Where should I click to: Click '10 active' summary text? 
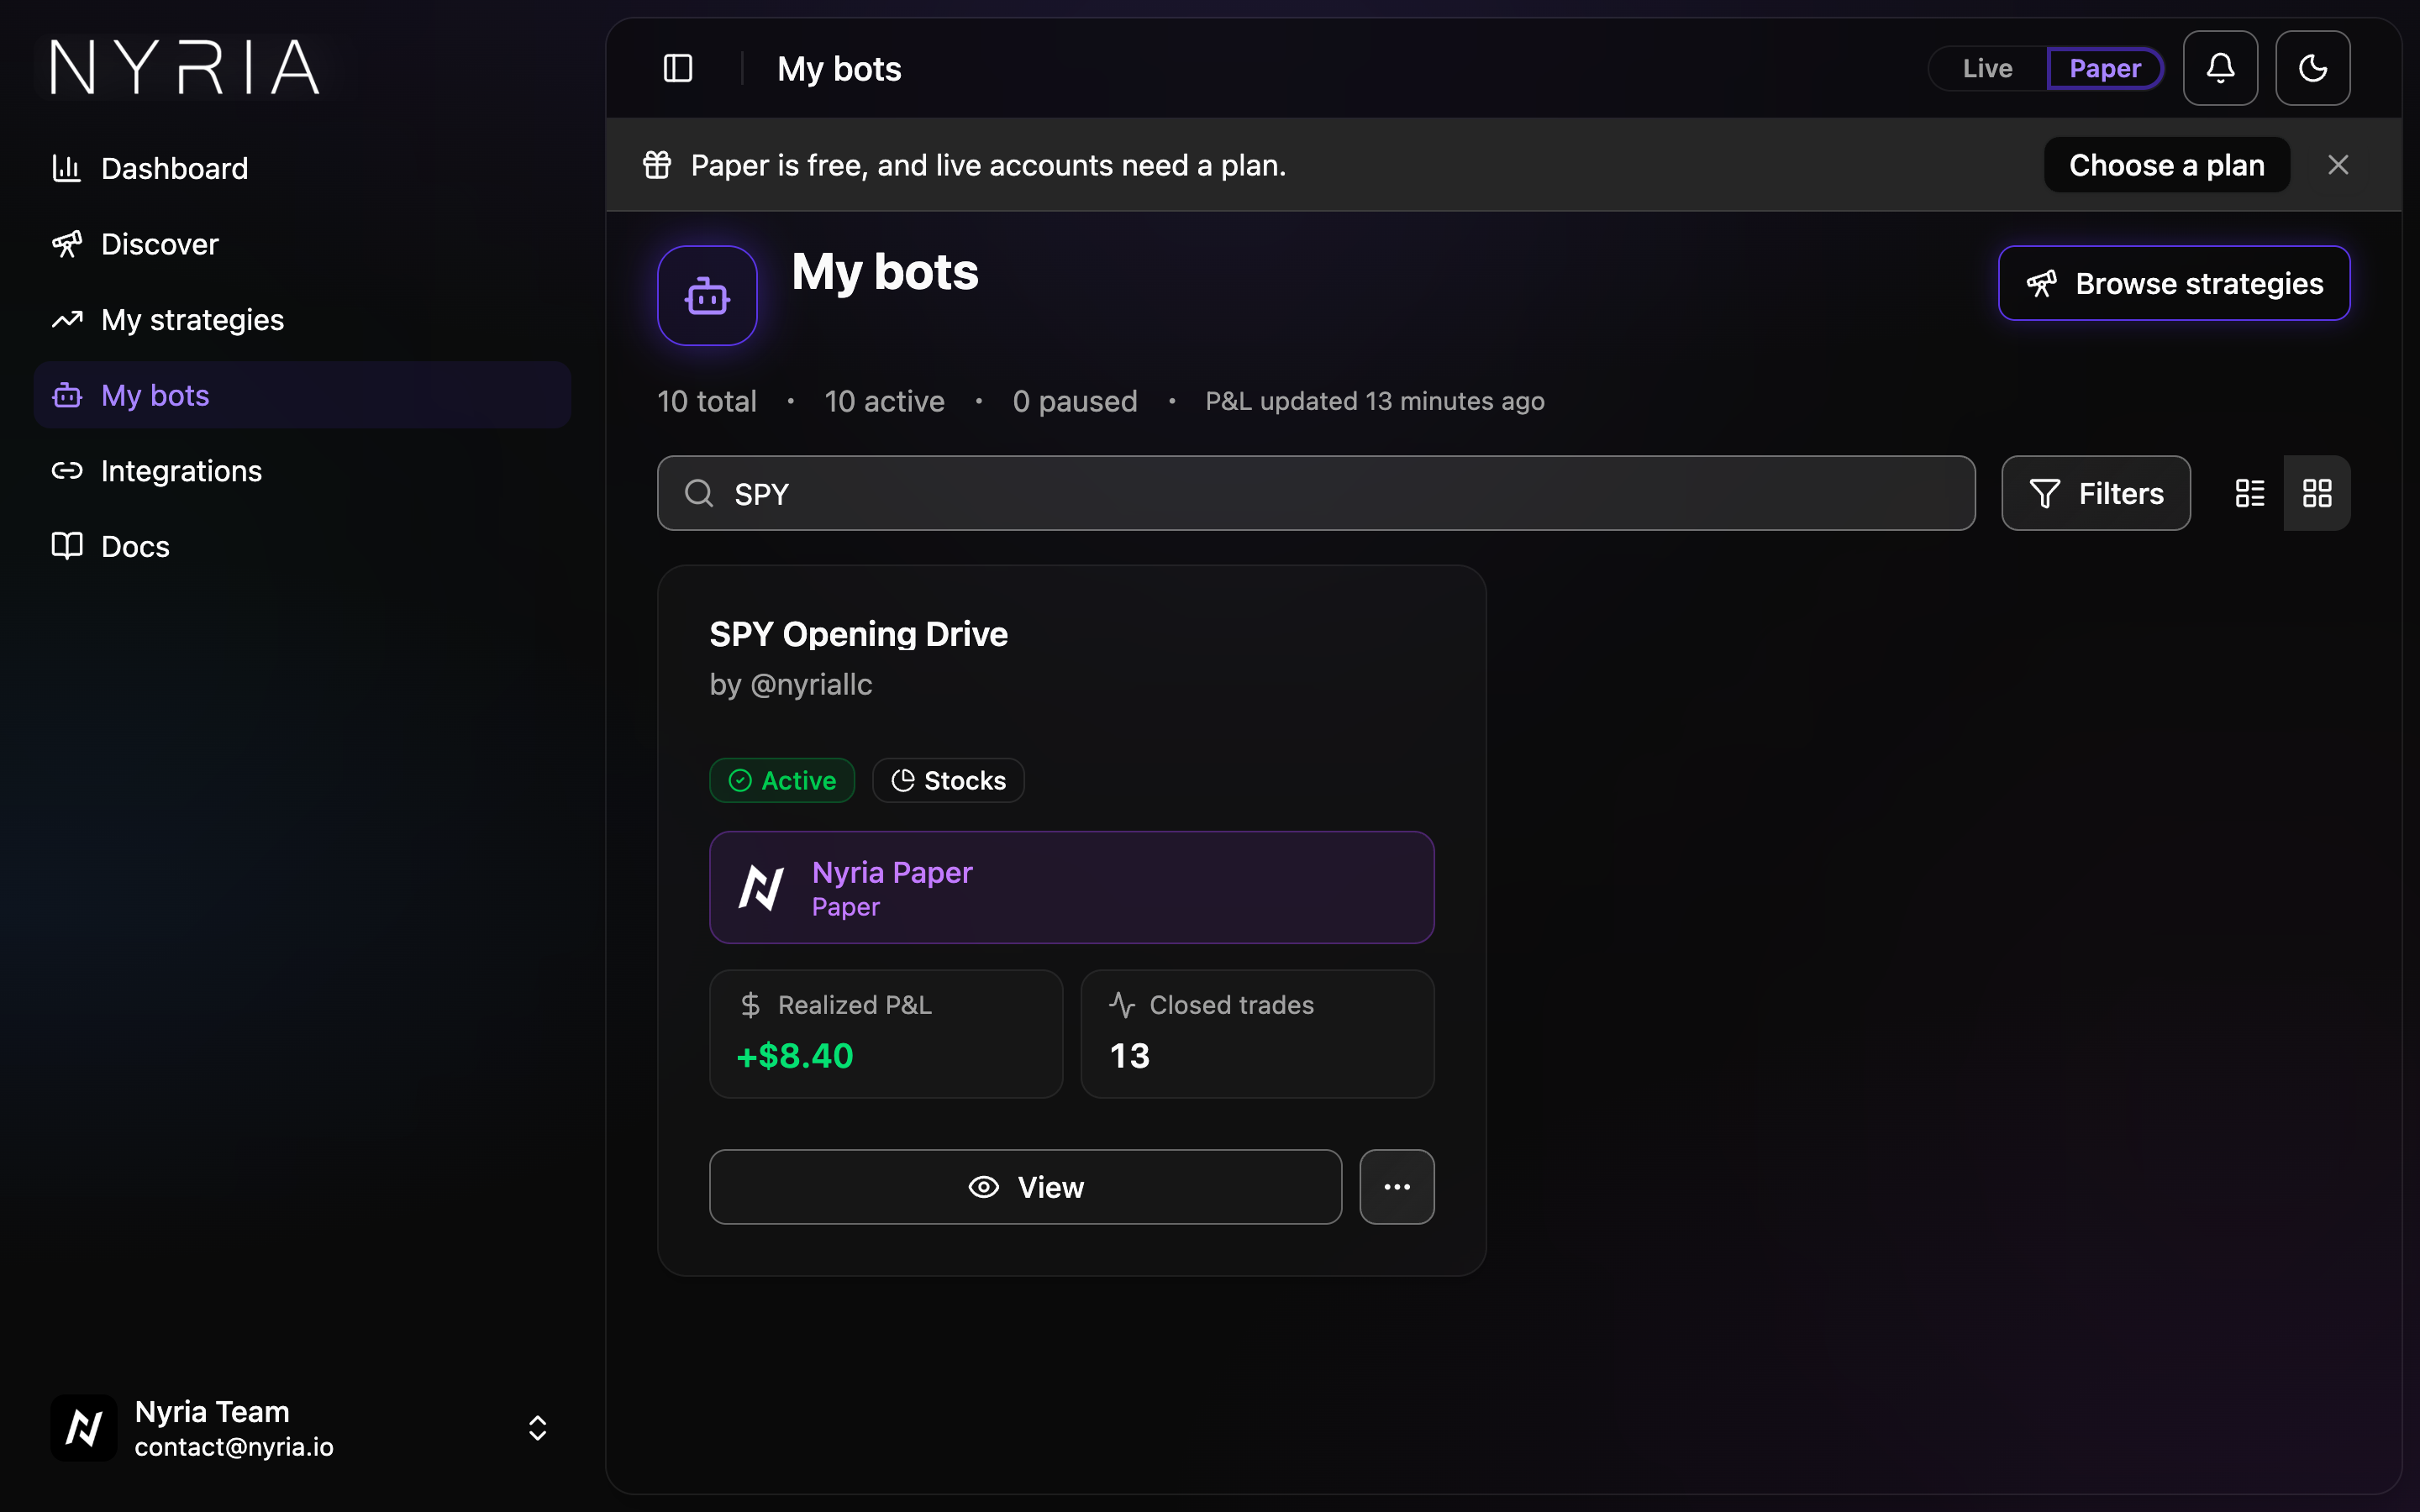[884, 401]
